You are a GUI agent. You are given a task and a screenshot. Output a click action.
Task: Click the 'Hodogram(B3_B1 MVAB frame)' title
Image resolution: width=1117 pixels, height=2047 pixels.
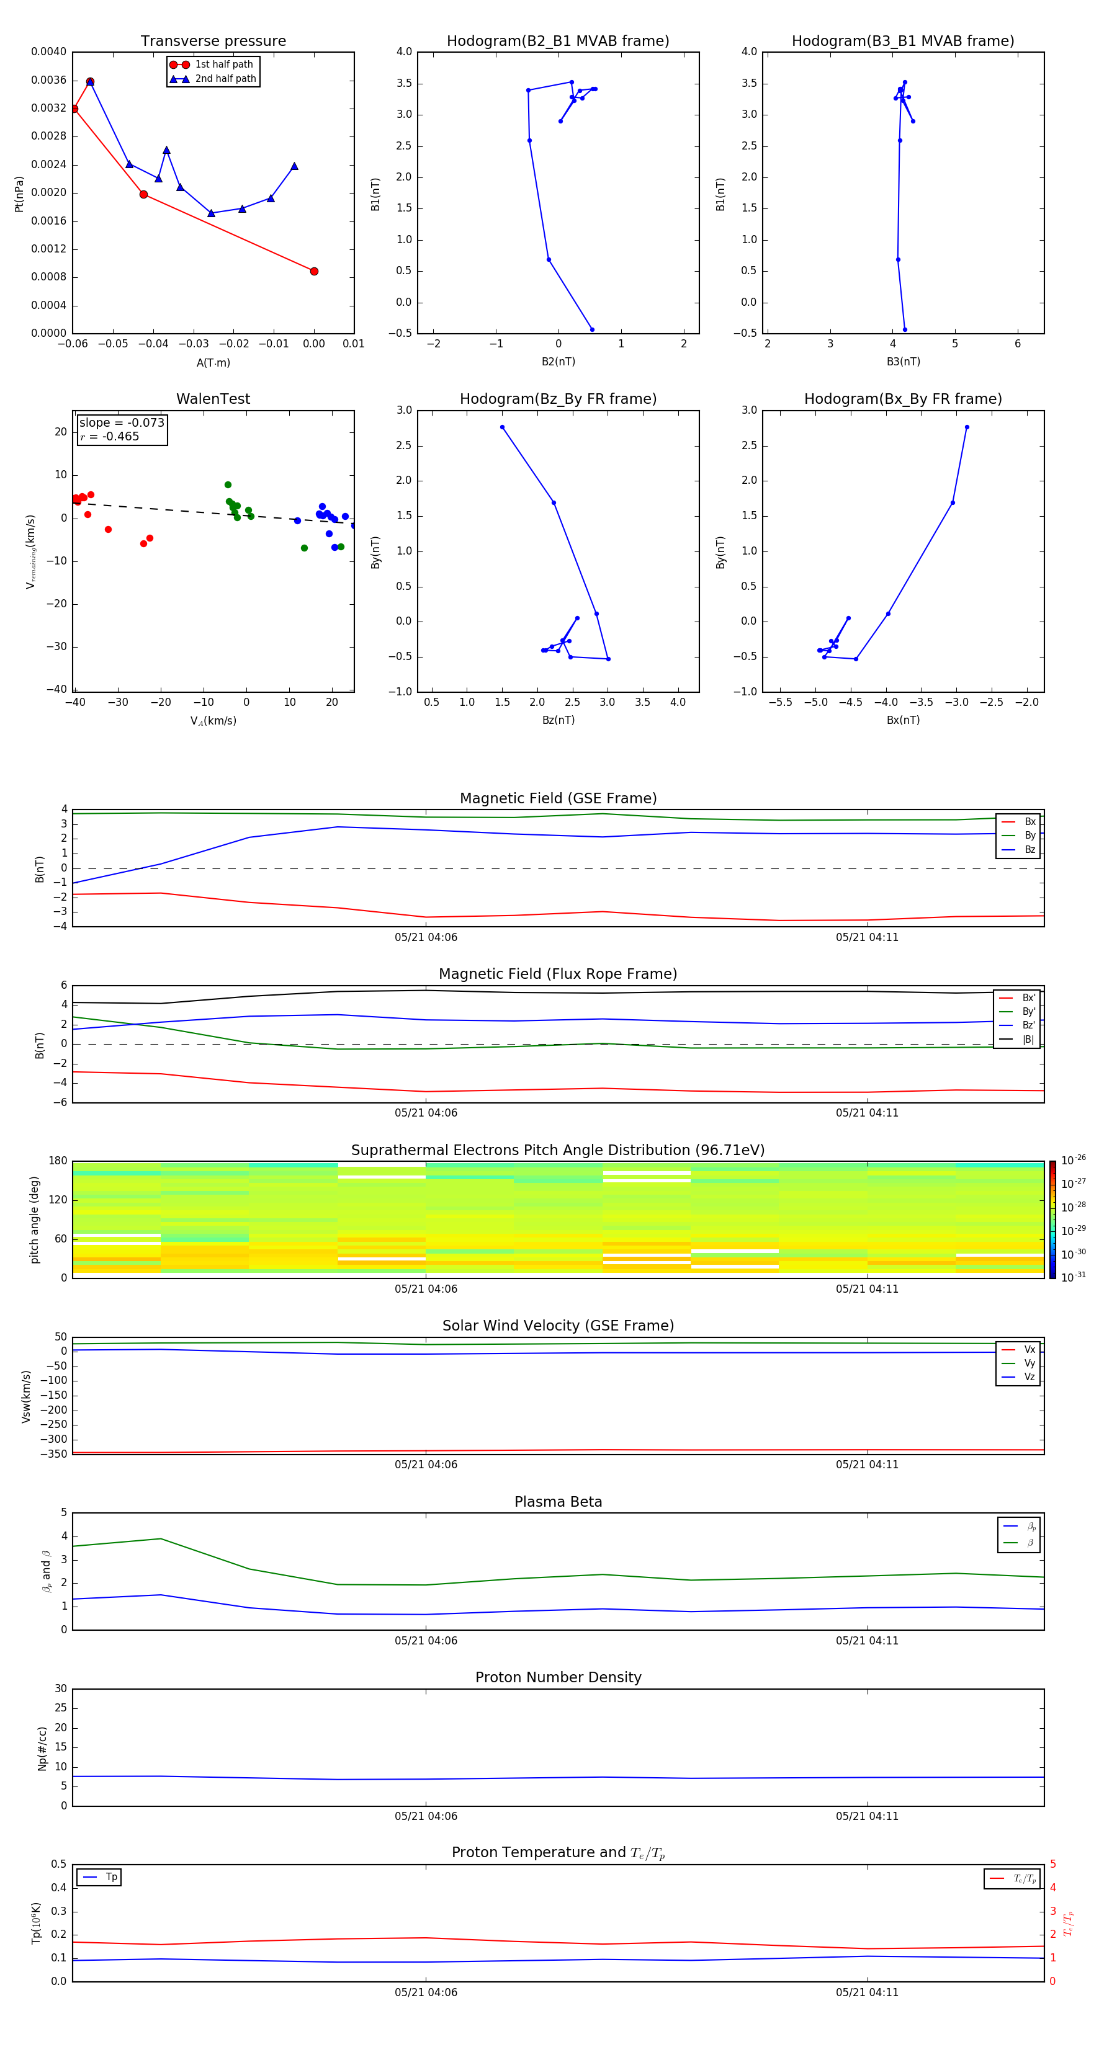click(x=903, y=42)
